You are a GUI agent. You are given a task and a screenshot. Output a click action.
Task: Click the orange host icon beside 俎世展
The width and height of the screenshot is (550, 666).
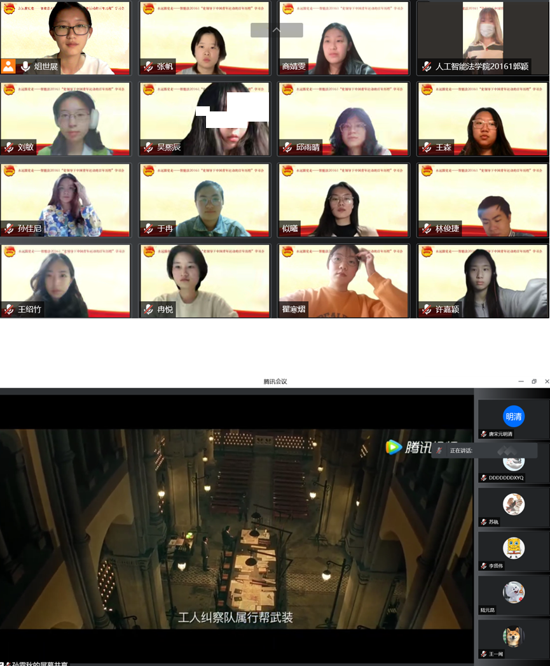click(8, 66)
